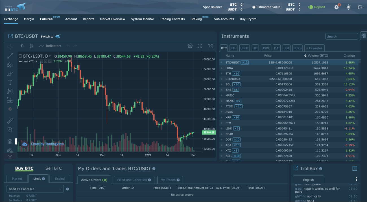Select the long position prediction tool
The height and width of the screenshot is (202, 367).
[10, 100]
